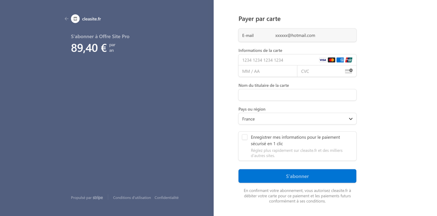Click the cleasite.fr merchant logo icon
The width and height of the screenshot is (437, 216).
point(75,19)
